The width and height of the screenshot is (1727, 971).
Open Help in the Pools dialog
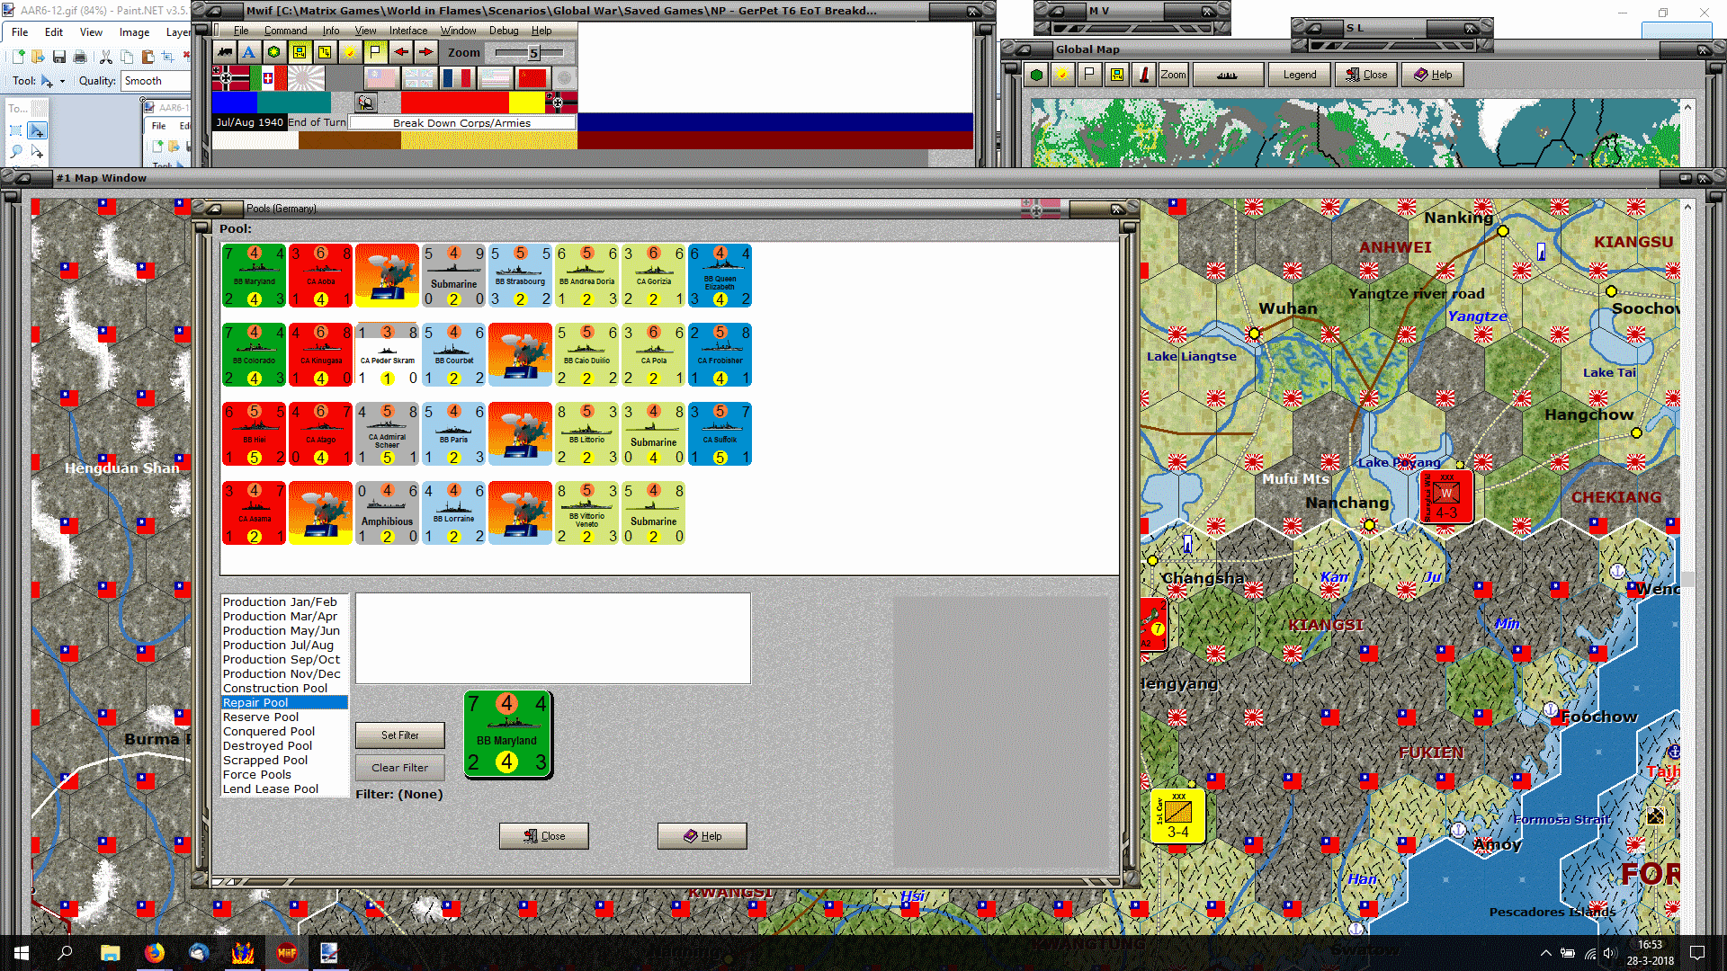point(702,835)
